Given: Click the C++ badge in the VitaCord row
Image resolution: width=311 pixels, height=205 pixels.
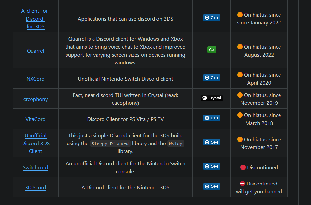Looking at the screenshot, I should point(212,118).
